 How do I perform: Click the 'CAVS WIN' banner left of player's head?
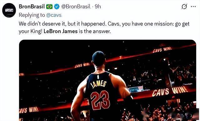[82, 65]
